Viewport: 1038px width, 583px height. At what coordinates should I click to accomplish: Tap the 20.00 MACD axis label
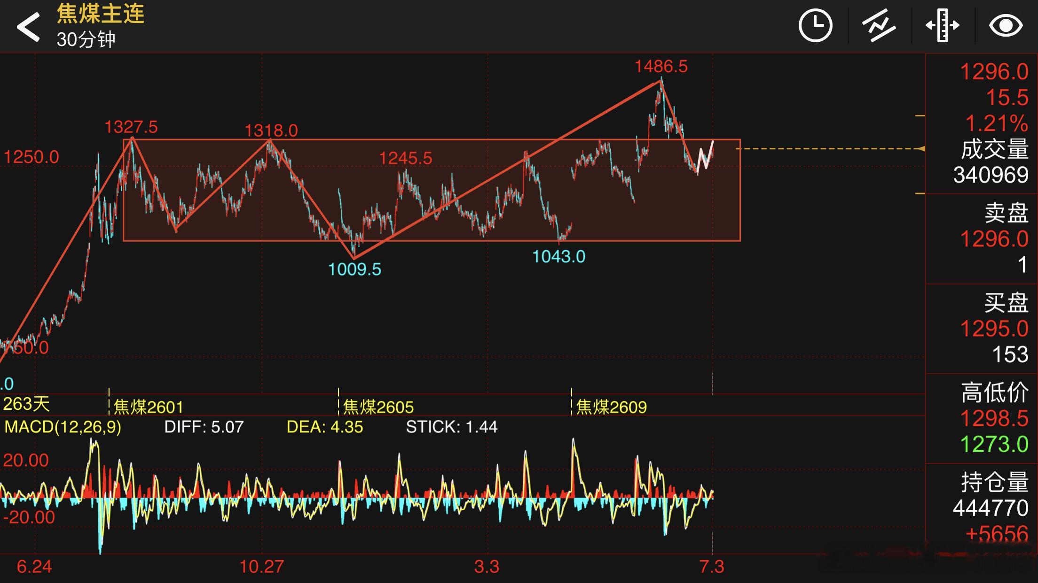(26, 460)
